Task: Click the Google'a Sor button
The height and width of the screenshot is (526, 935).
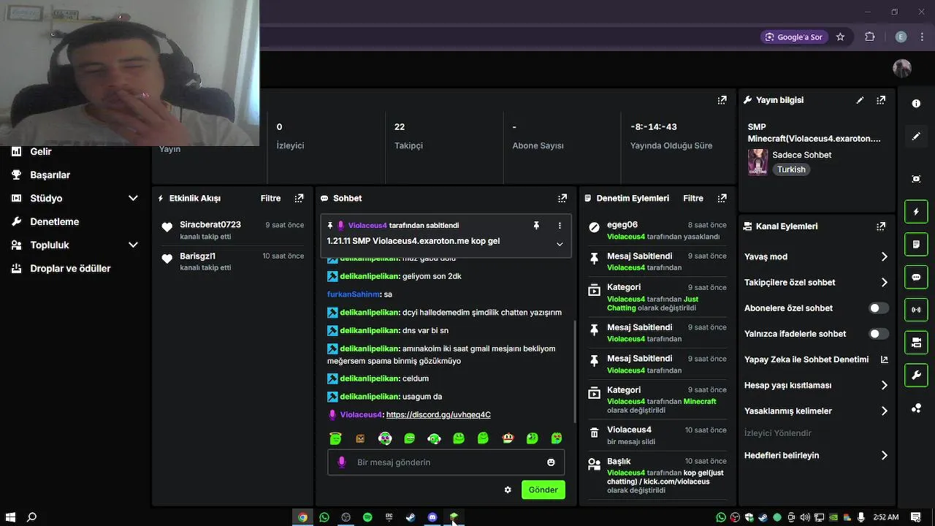Action: 794,37
